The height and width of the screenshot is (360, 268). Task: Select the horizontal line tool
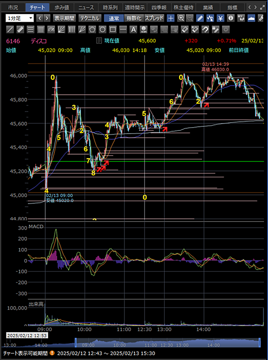pos(123,29)
